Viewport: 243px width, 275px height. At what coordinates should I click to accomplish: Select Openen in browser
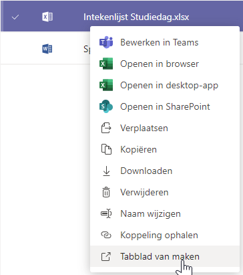165,64
